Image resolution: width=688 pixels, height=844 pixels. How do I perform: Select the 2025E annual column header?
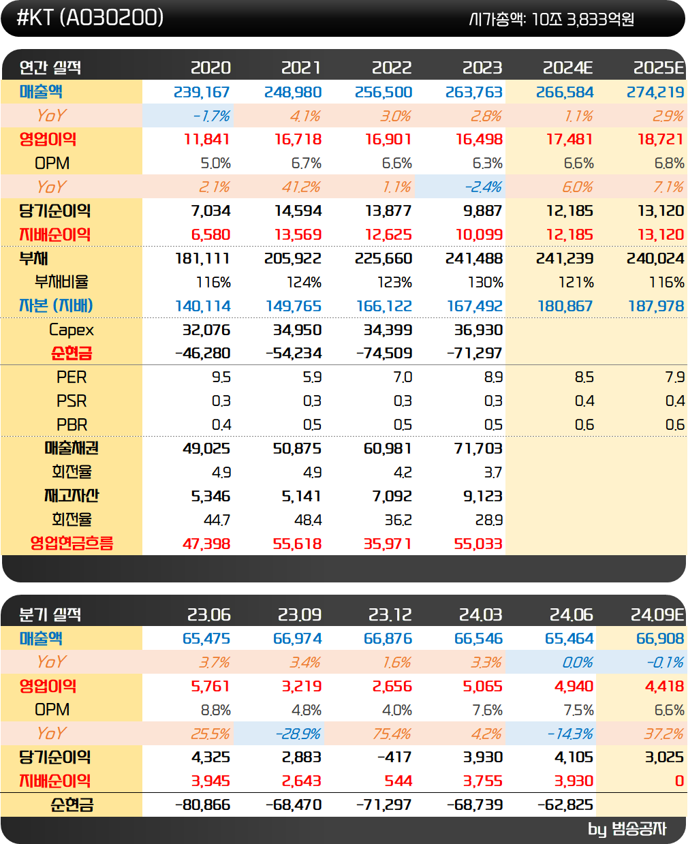point(659,67)
